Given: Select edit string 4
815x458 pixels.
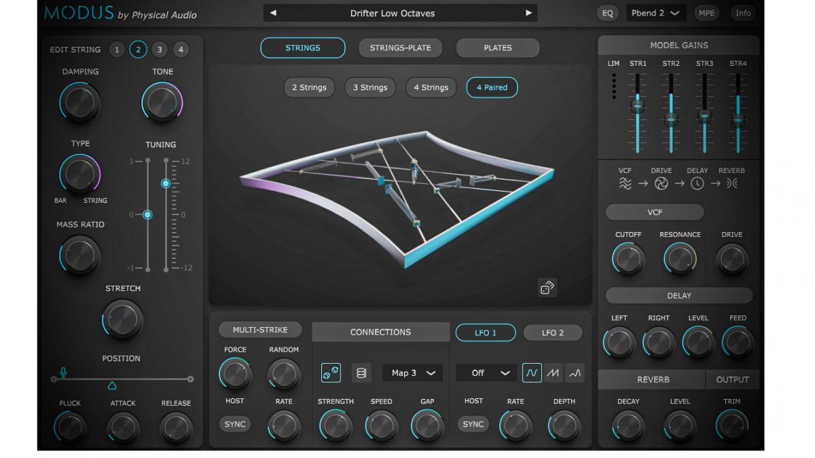Looking at the screenshot, I should 181,50.
